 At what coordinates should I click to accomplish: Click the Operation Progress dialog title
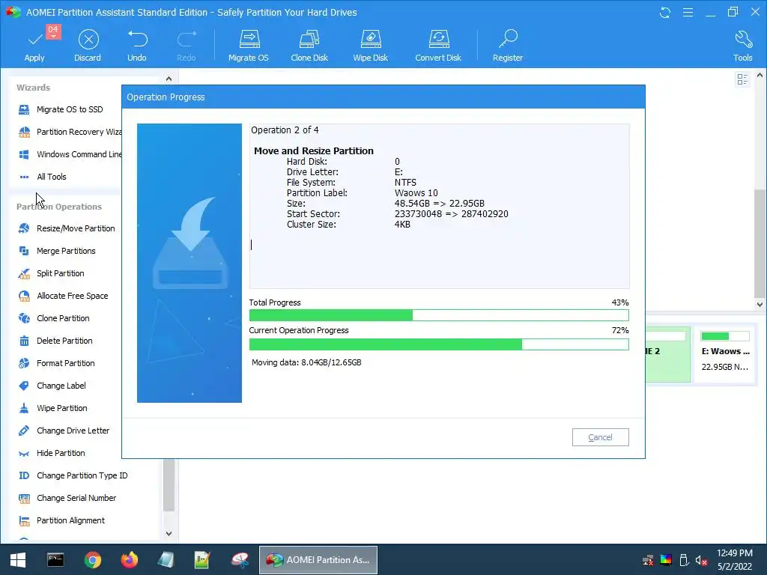coord(166,97)
